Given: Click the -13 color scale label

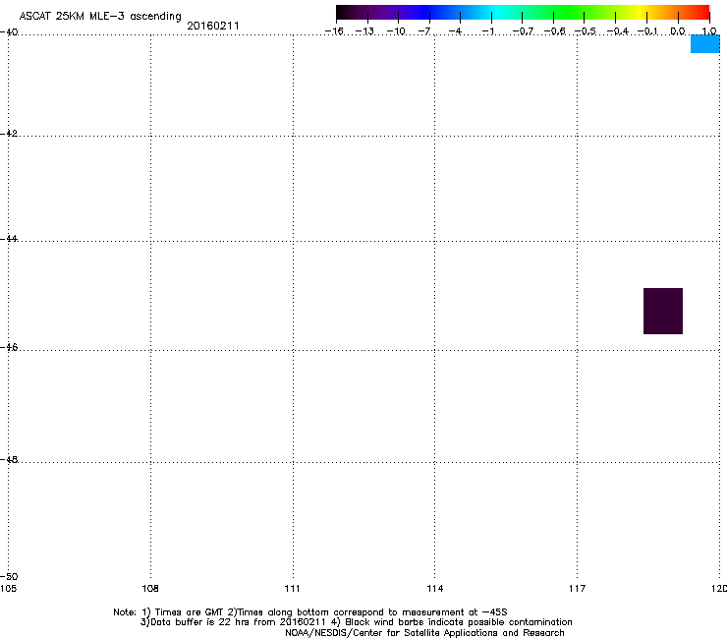Looking at the screenshot, I should [x=365, y=31].
